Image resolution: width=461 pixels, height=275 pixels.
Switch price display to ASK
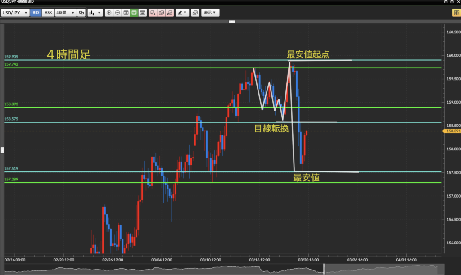(48, 13)
